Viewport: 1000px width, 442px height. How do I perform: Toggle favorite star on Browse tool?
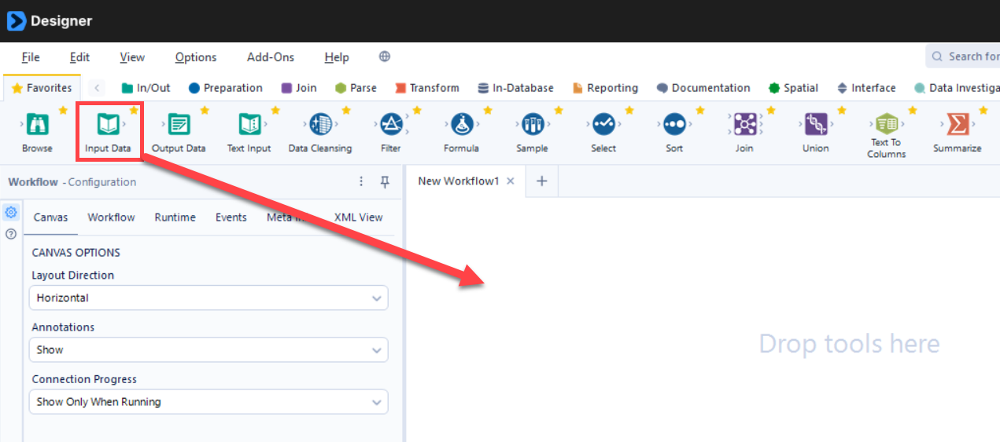[63, 110]
